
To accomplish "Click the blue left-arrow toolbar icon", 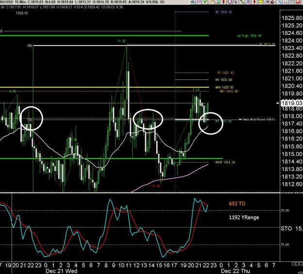I will tap(192, 2).
